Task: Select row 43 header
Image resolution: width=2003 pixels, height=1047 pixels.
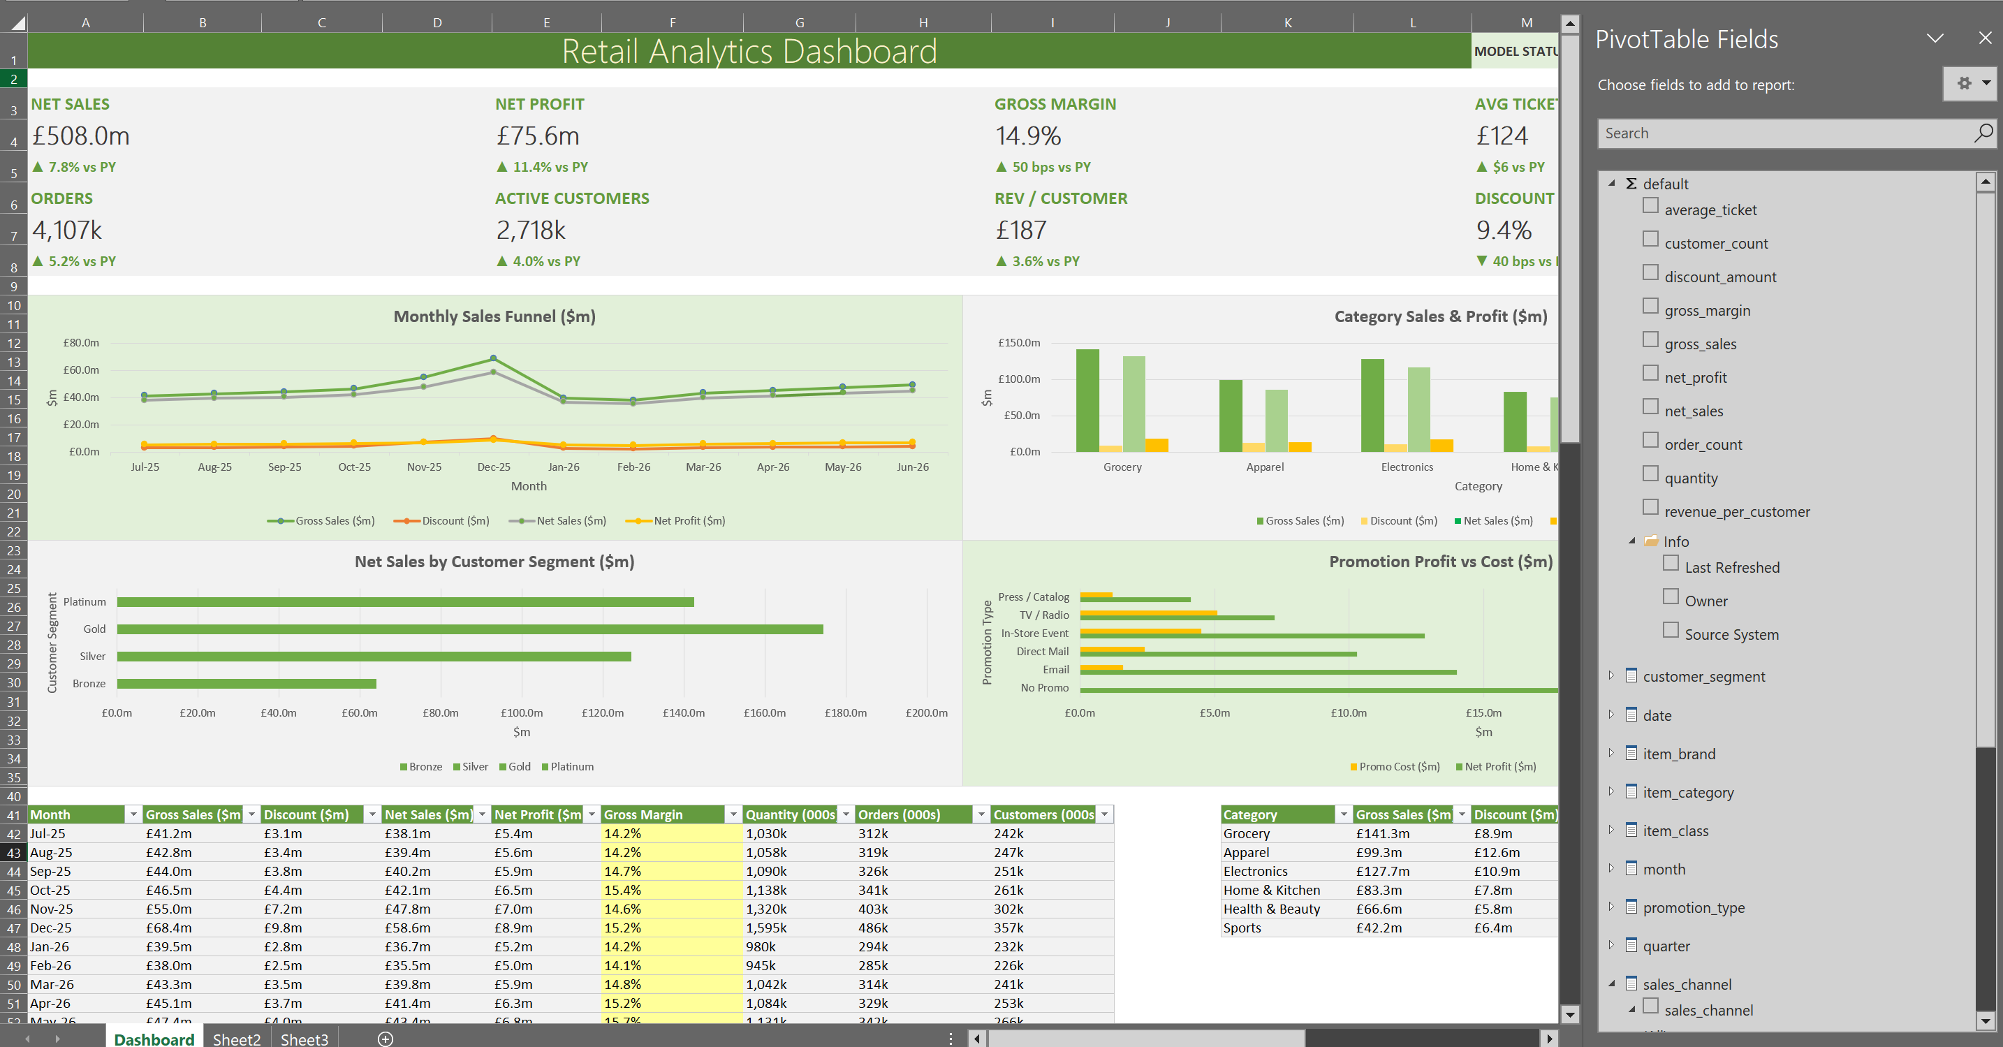Action: click(x=13, y=853)
